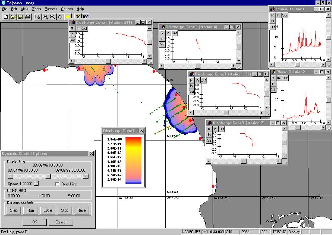Click the Cycle button in Dynamic controls
The width and height of the screenshot is (332, 235).
48,210
